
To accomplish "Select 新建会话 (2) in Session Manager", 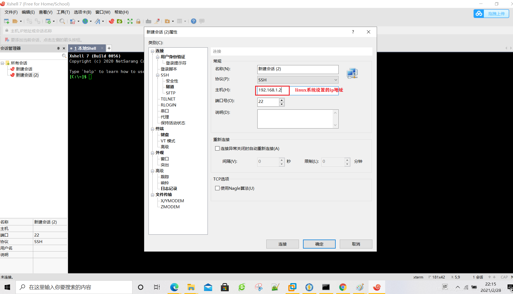I will pyautogui.click(x=27, y=75).
